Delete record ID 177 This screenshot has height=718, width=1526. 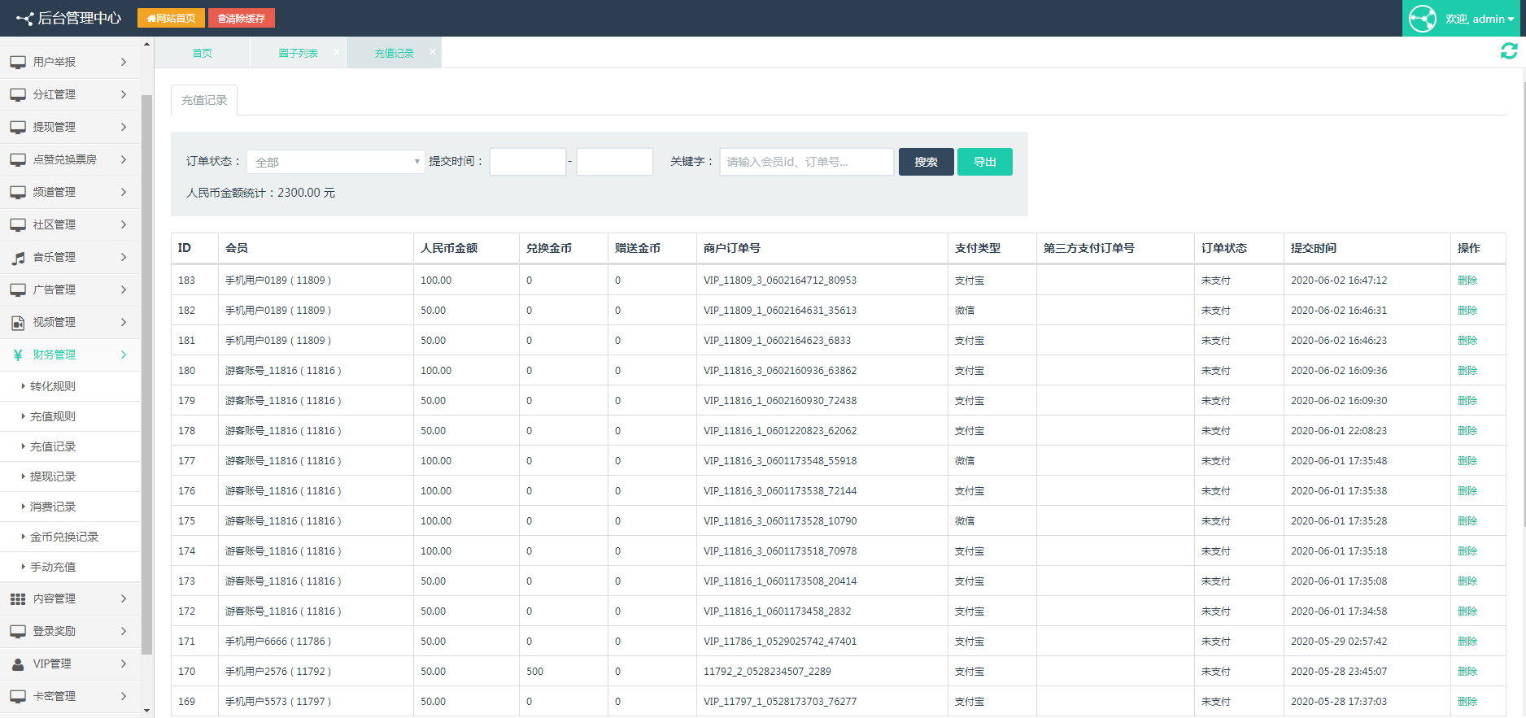tap(1467, 461)
